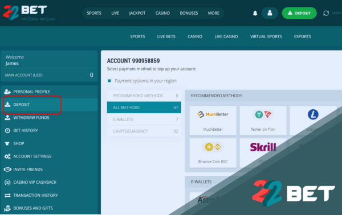This screenshot has width=342, height=215.
Task: Click Live Casino in secondary navigation
Action: [x=226, y=36]
